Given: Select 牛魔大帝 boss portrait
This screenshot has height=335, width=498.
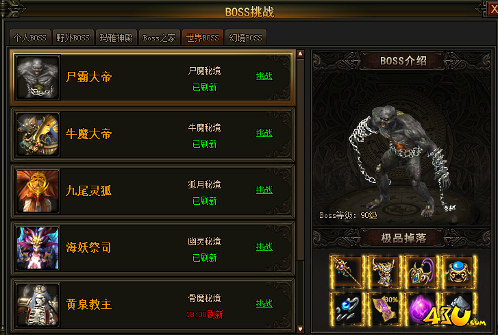Looking at the screenshot, I should click(38, 134).
